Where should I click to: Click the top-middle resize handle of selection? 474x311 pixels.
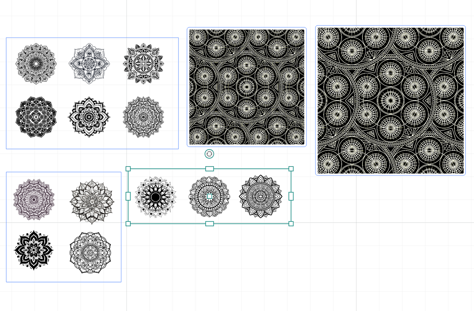pos(210,169)
